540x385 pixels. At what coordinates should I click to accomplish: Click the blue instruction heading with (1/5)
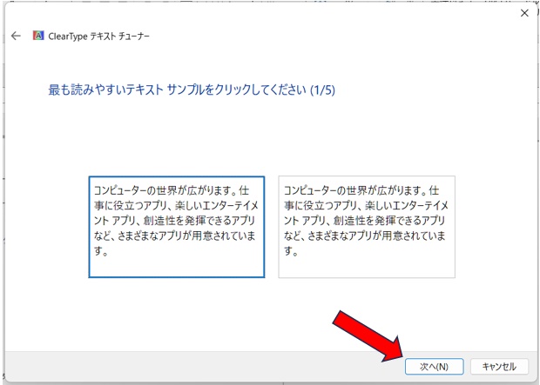coord(191,90)
